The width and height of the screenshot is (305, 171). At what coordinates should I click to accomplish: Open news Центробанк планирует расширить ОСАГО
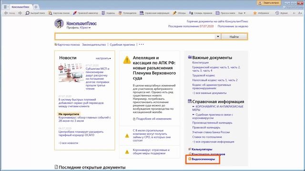(81, 133)
